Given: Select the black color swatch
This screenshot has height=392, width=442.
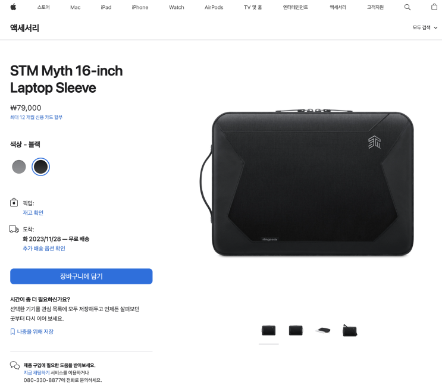Looking at the screenshot, I should 40,167.
